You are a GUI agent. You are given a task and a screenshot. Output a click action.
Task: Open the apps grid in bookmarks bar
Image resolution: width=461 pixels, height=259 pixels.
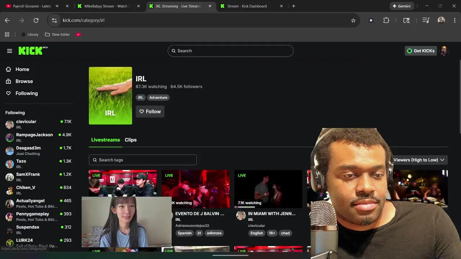[7, 35]
